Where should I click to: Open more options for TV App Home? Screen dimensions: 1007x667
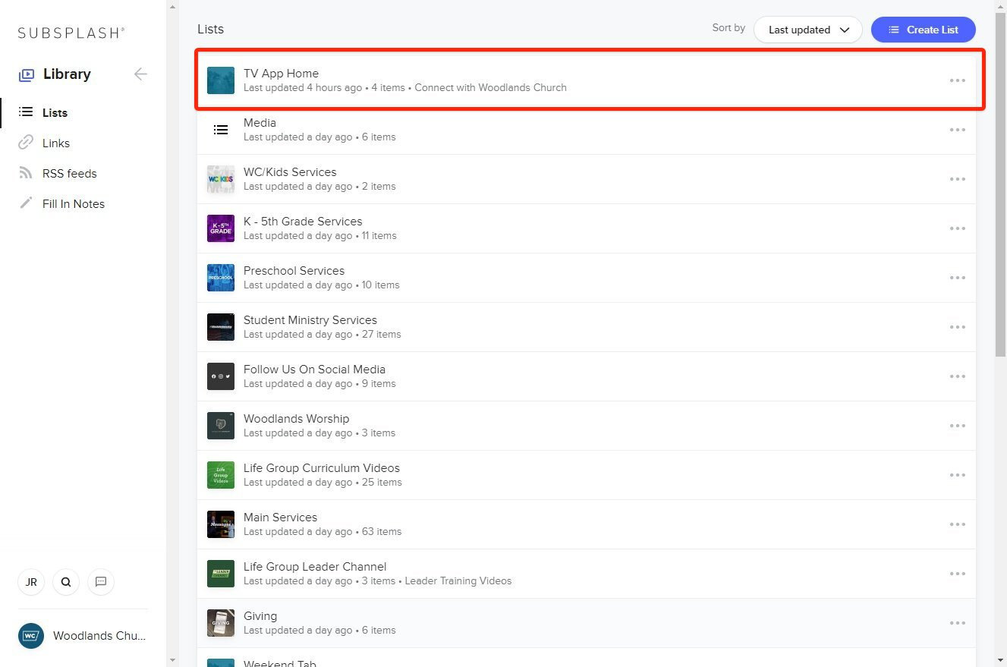(958, 80)
